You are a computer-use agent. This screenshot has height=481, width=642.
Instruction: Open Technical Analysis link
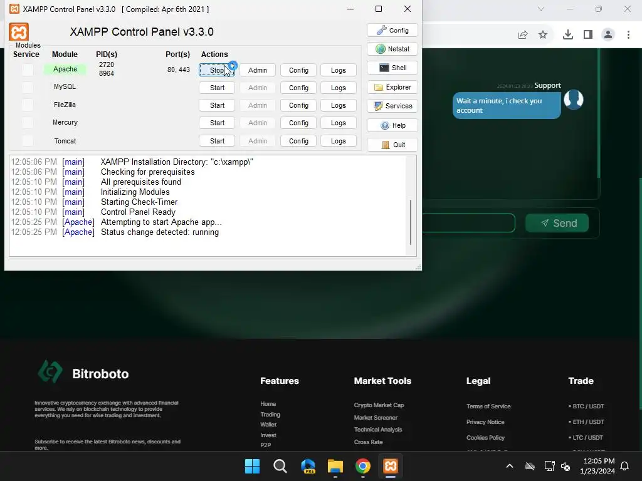(378, 430)
